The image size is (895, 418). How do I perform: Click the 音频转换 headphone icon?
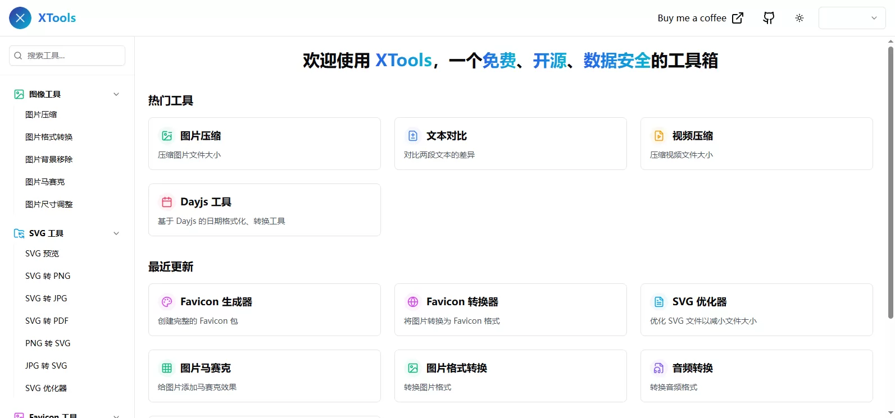[x=659, y=368]
